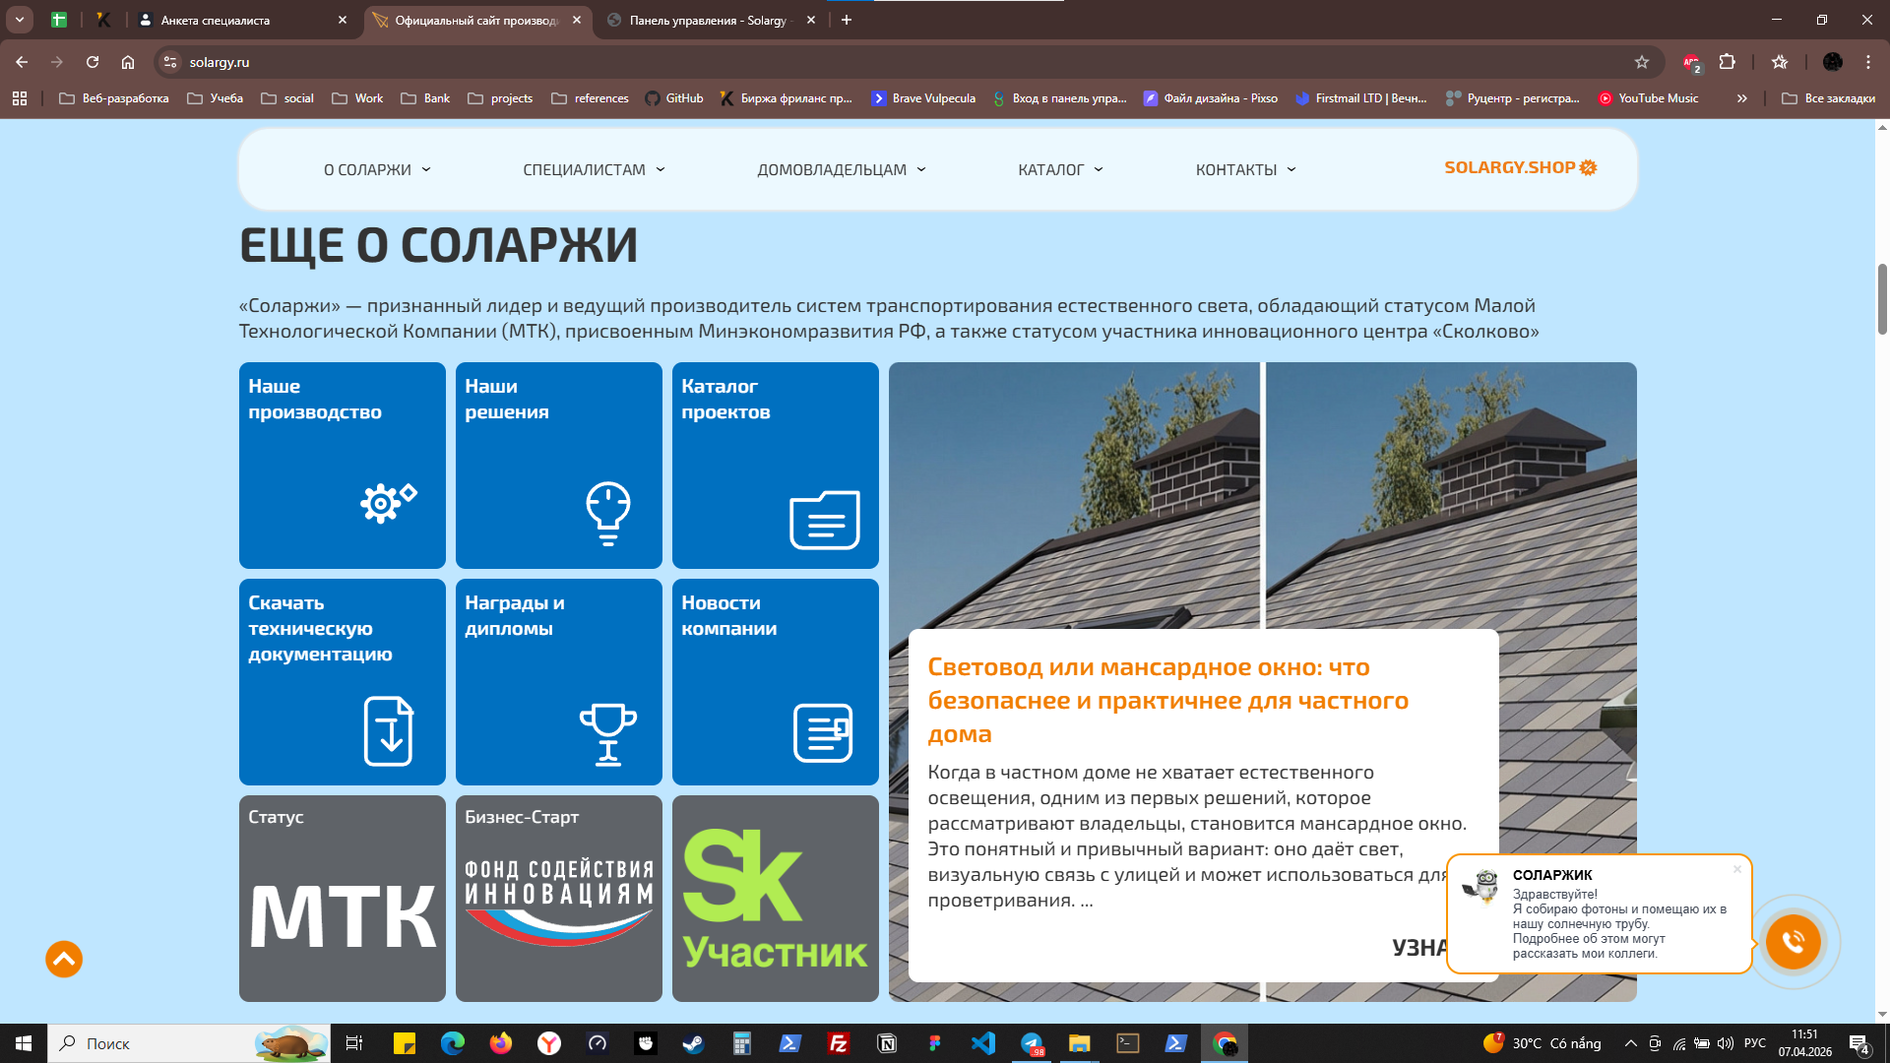This screenshot has height=1063, width=1890.
Task: Open Task View on the taskbar
Action: click(354, 1043)
